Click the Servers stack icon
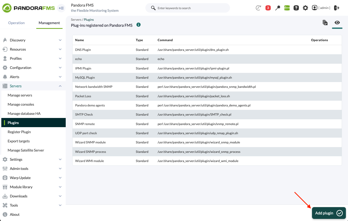348x221 pixels. (5, 86)
